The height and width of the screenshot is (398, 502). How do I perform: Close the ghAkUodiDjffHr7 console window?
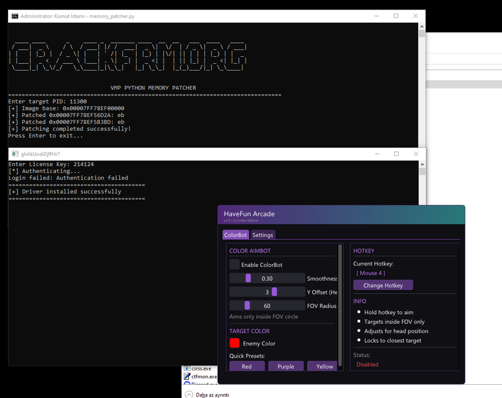tap(415, 154)
